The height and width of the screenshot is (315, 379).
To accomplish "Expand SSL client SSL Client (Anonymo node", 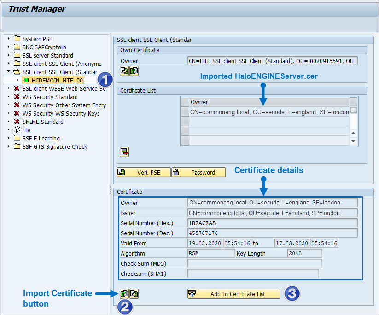I will [8, 64].
